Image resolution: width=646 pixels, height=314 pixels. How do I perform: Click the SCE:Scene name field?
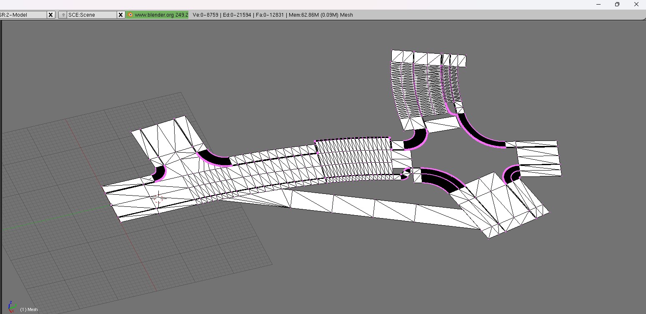point(92,15)
